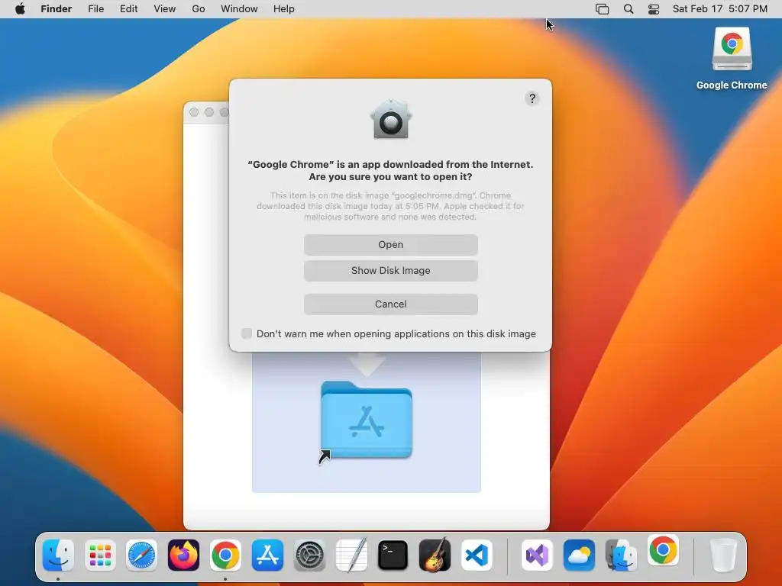
Task: Open the Help menu
Action: click(x=284, y=9)
